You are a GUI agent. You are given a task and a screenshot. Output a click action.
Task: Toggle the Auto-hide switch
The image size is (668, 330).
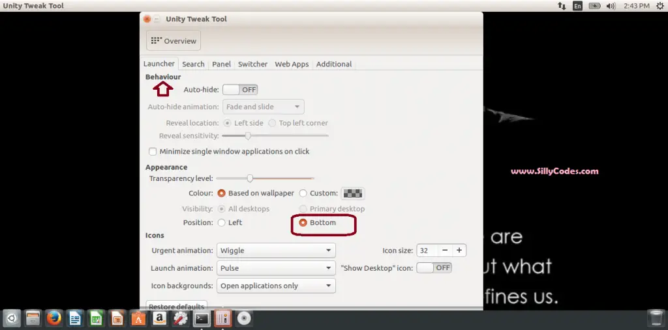[240, 90]
